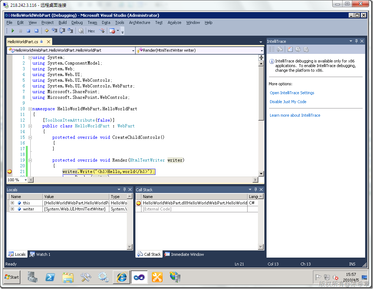The height and width of the screenshot is (289, 373).
Task: Open the IntelliTrace window position dropdown
Action: [x=350, y=41]
